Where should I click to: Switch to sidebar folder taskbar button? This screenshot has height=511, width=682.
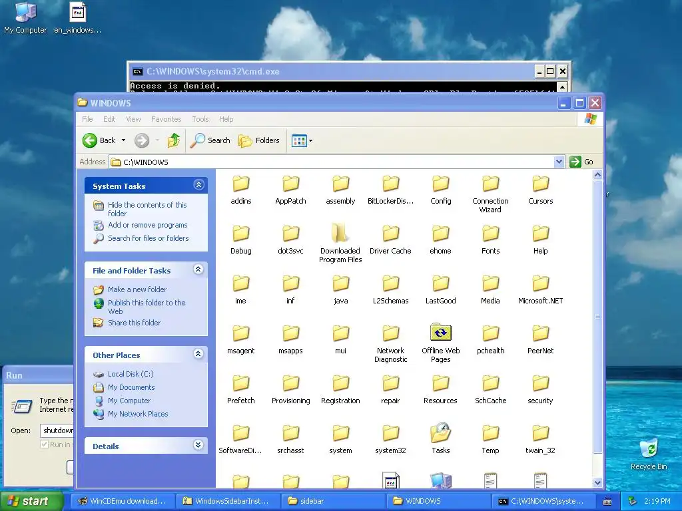coord(334,501)
